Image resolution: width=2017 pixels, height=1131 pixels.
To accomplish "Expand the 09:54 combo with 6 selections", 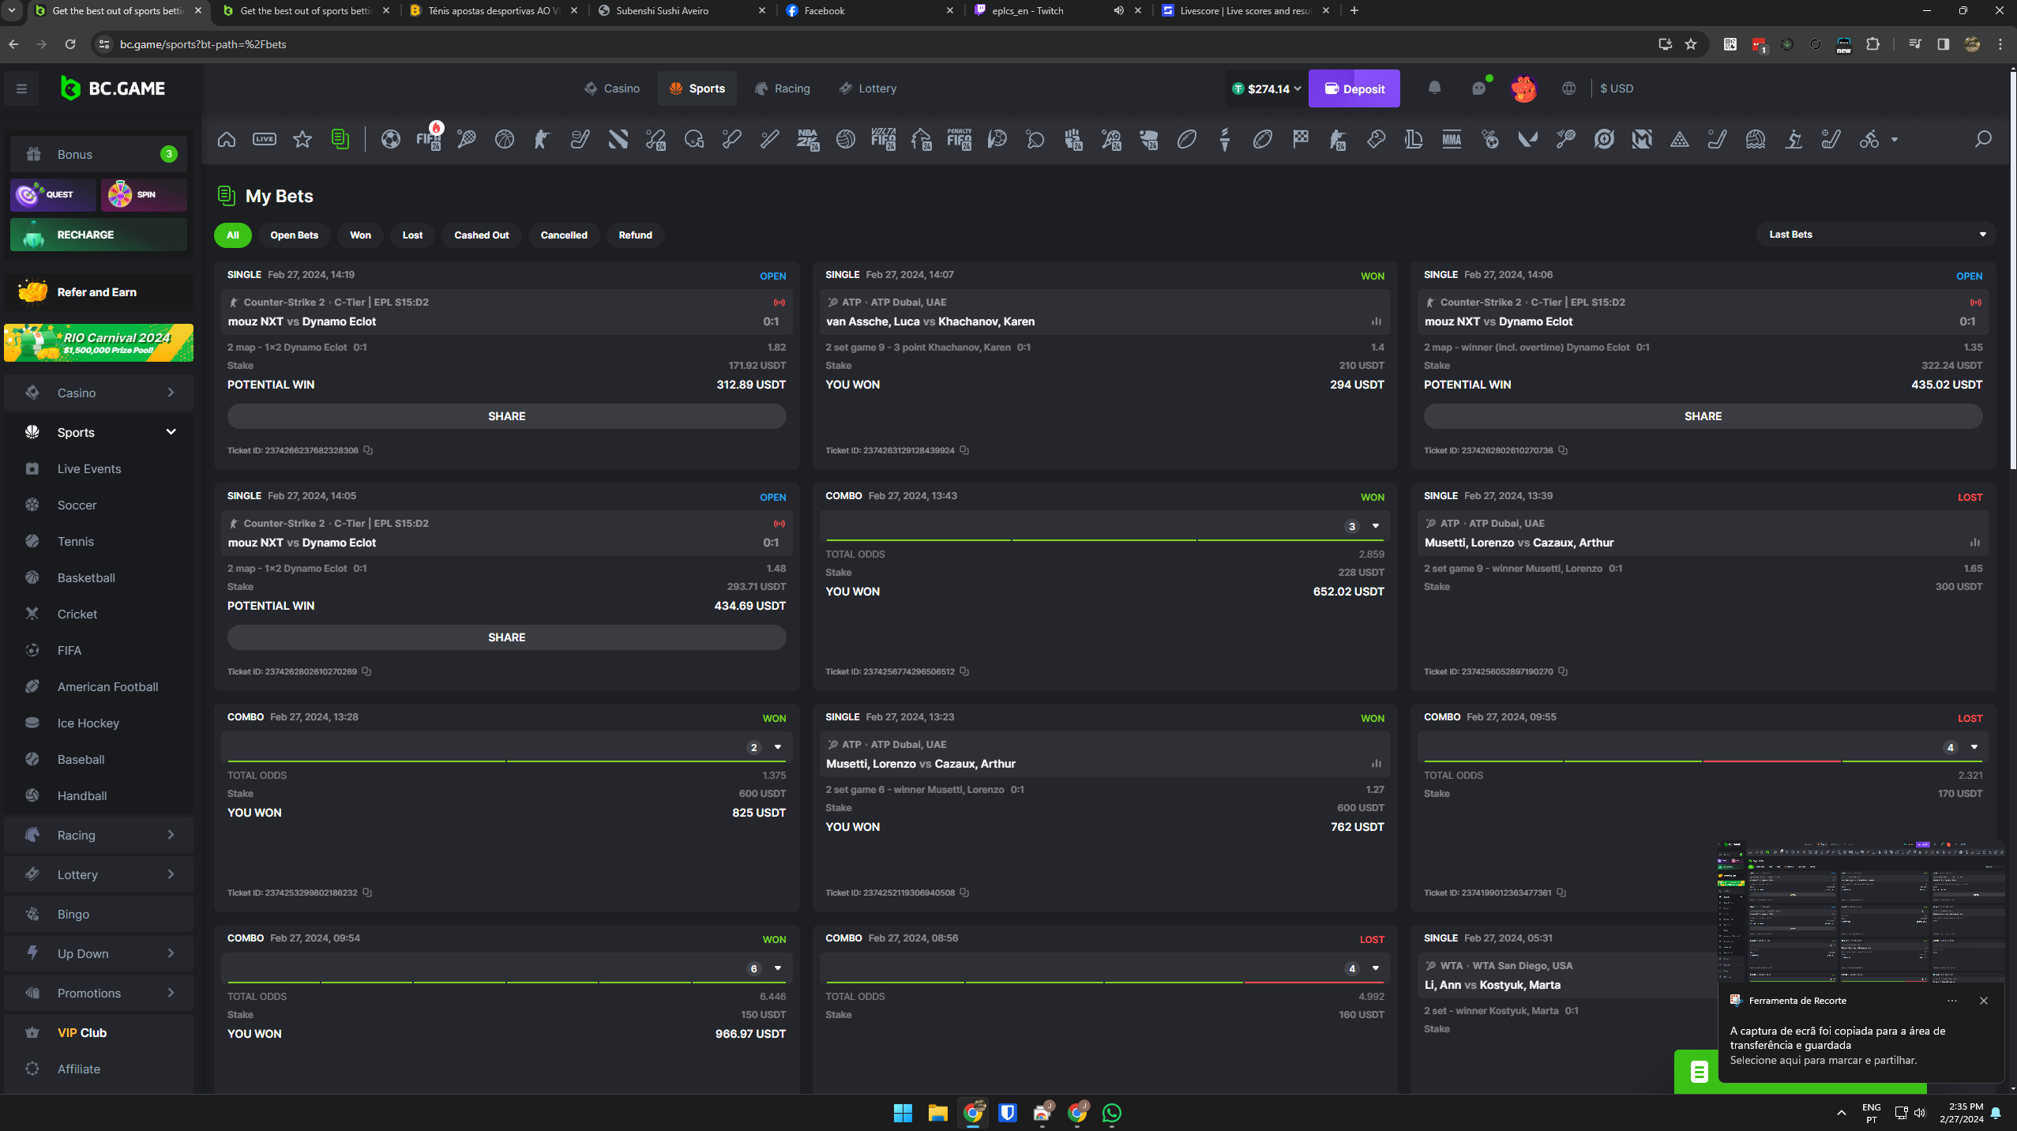I will pyautogui.click(x=778, y=968).
